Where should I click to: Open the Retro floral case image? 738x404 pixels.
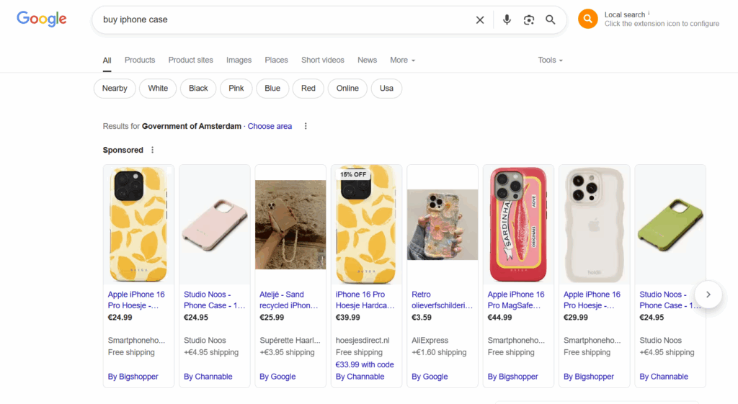point(443,225)
